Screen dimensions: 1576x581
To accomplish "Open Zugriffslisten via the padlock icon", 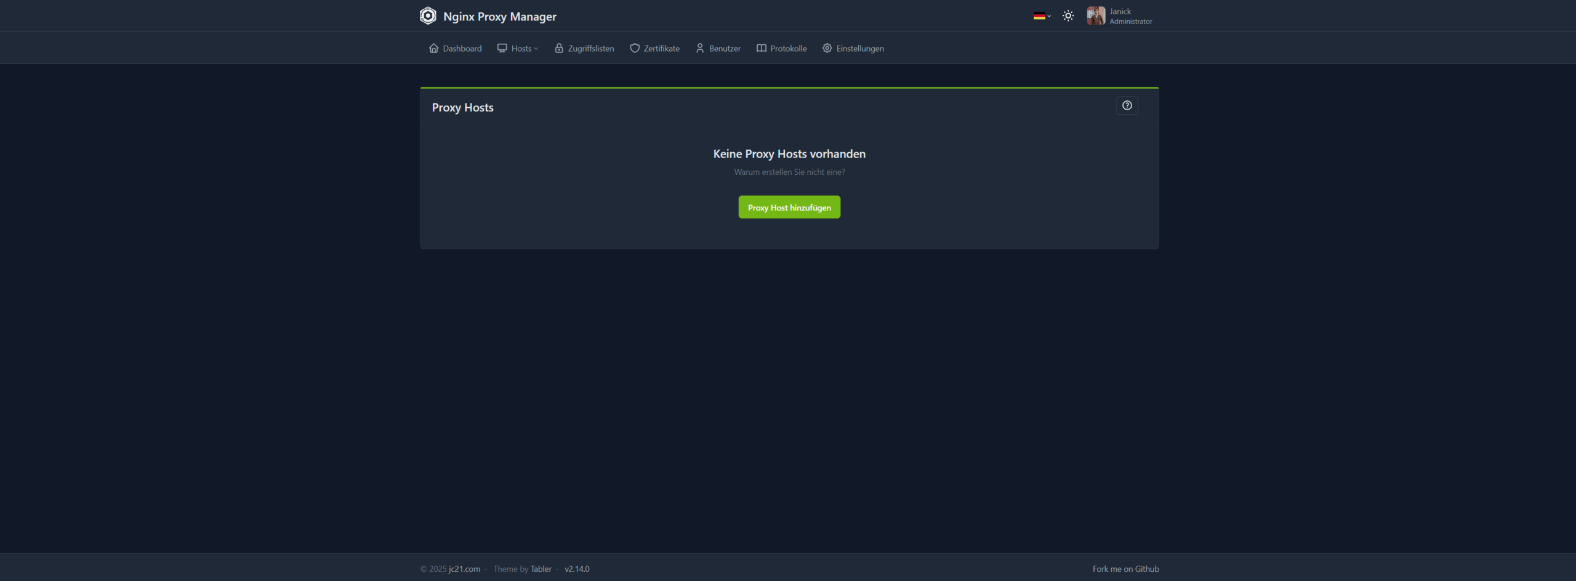I will click(559, 48).
